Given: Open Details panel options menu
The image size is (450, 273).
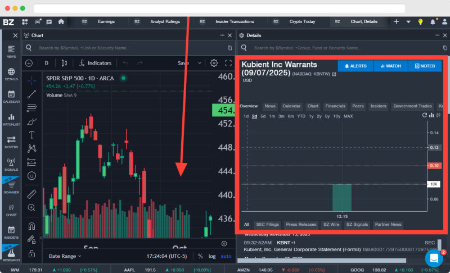Looking at the screenshot, I should 438,35.
